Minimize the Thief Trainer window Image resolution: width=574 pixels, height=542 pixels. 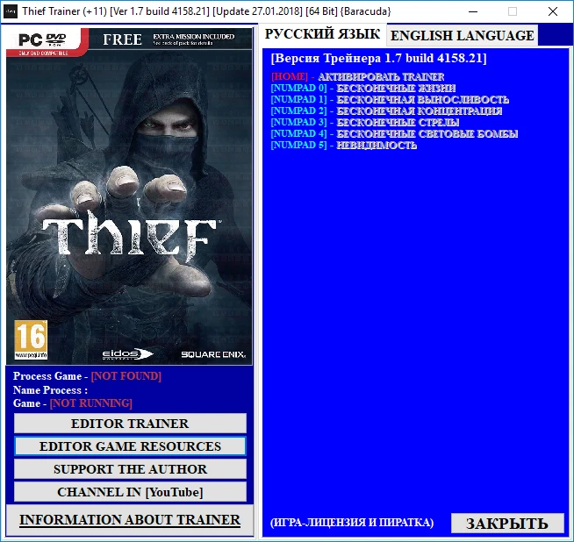(473, 11)
